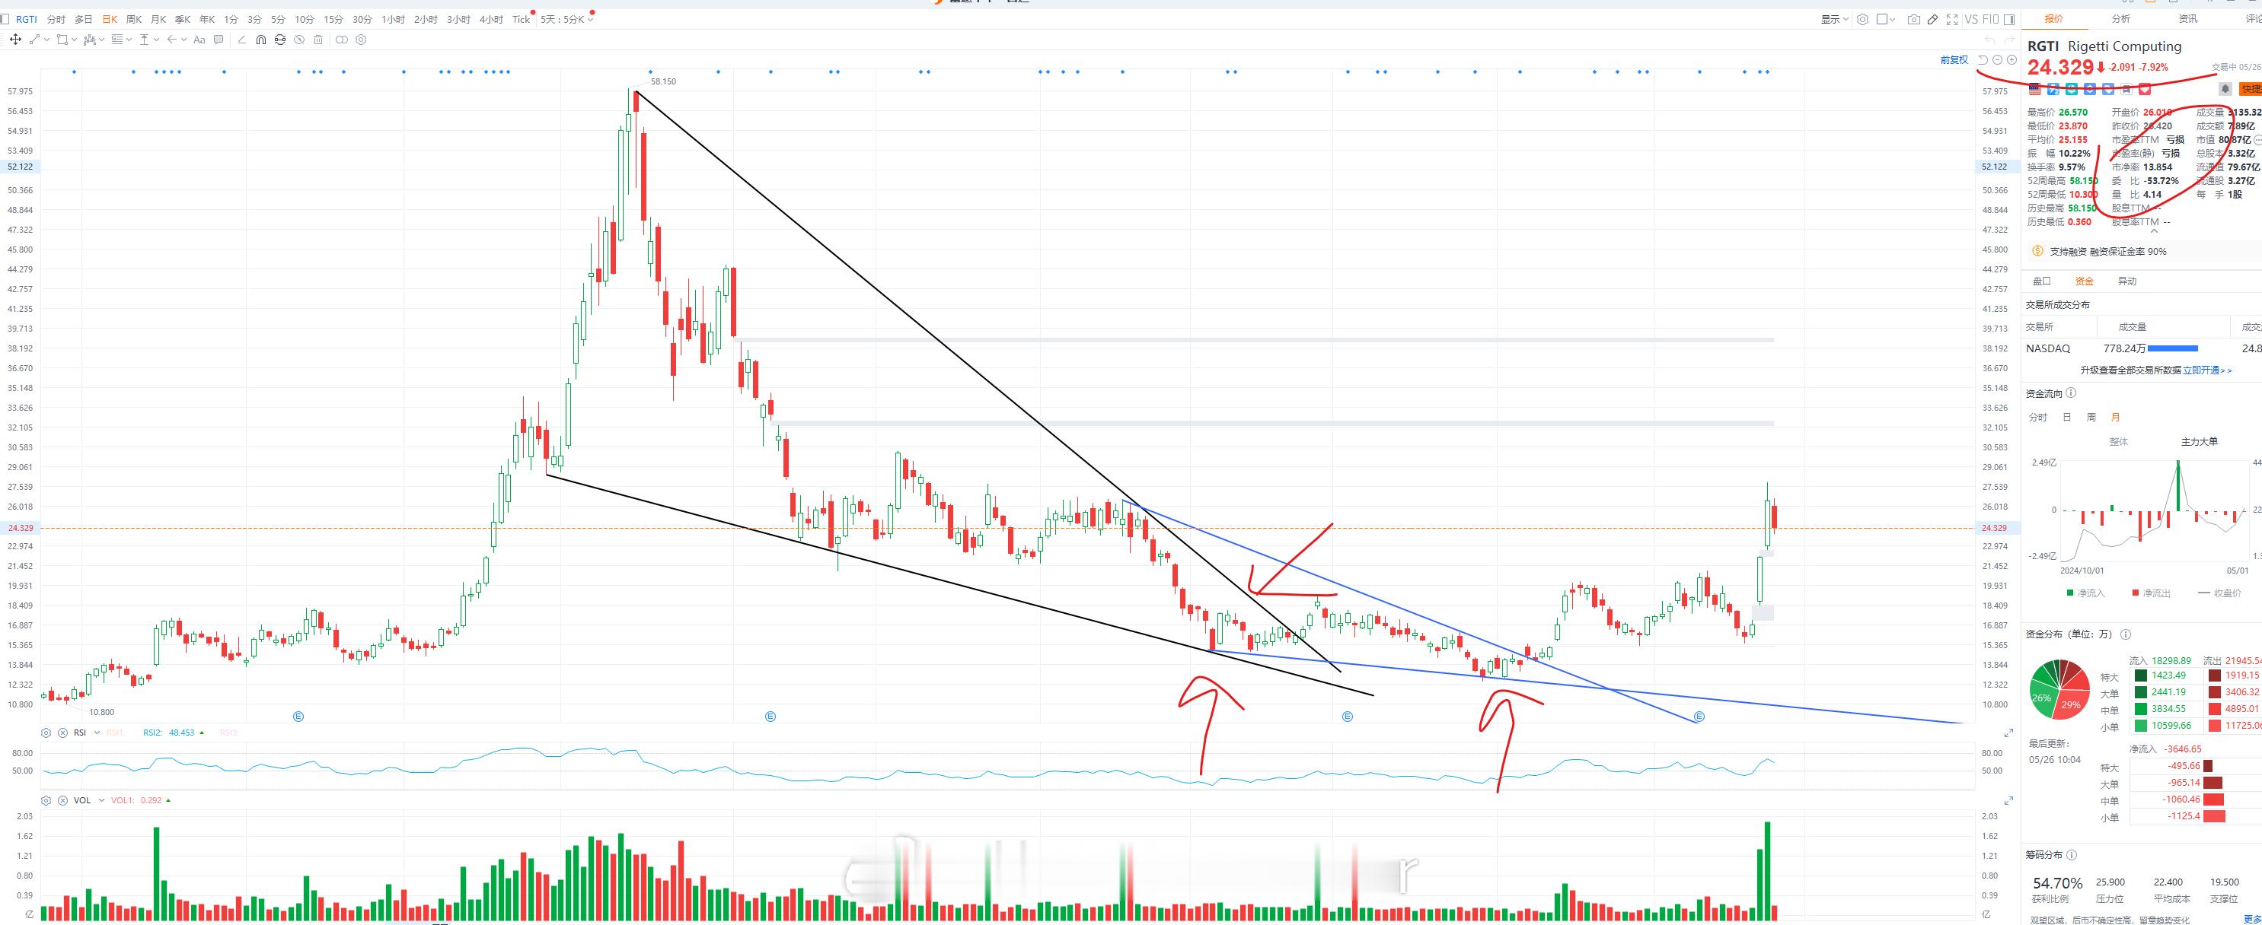Select 分时 in 资金流向 section
Image resolution: width=2262 pixels, height=925 pixels.
pos(2038,417)
